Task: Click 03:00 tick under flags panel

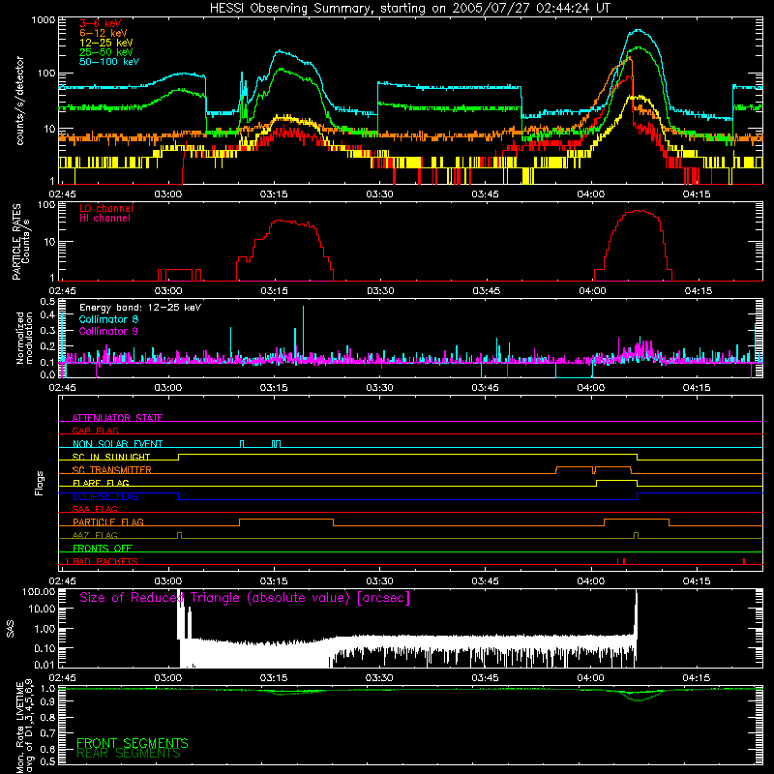Action: (x=168, y=581)
